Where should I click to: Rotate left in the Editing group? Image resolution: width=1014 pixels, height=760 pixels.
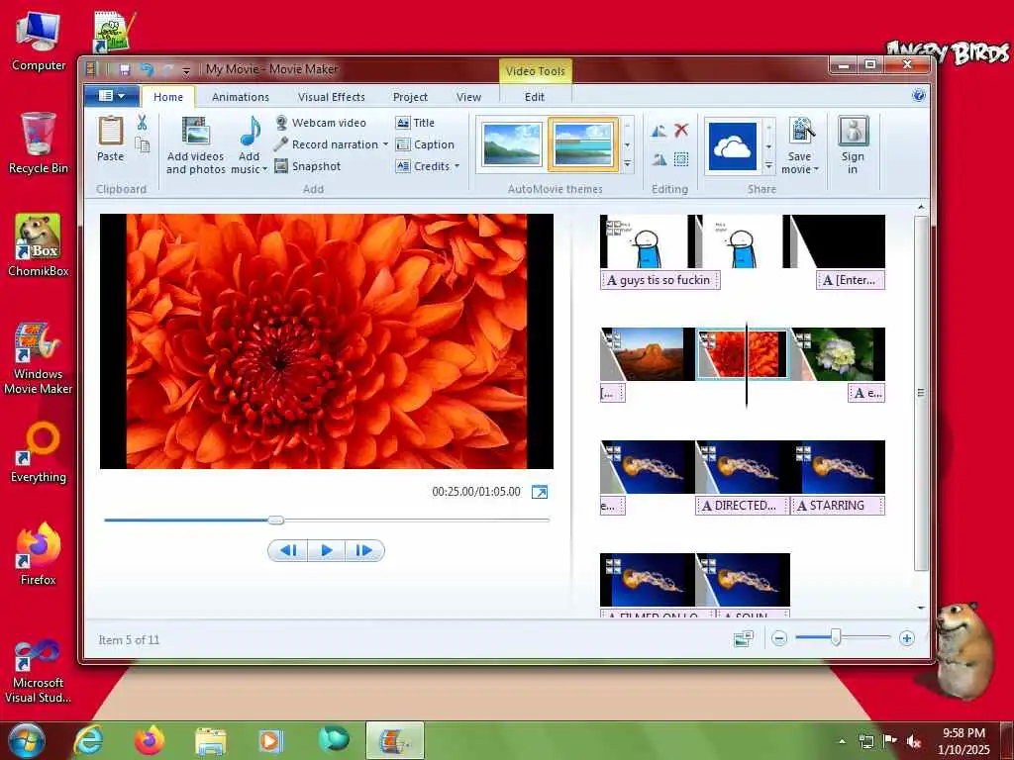pyautogui.click(x=659, y=132)
